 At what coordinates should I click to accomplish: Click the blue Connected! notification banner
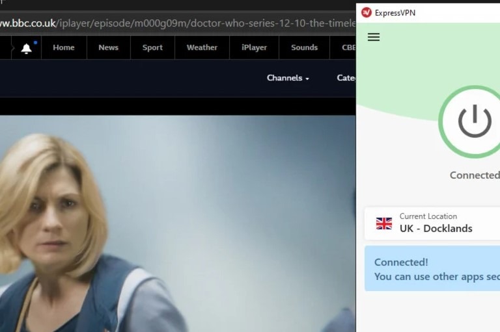click(x=432, y=268)
